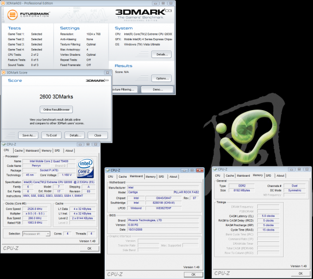This screenshot has width=313, height=279.
Task: Click the CPU-Z icon in Mainboard window title bar
Action: 108,170
